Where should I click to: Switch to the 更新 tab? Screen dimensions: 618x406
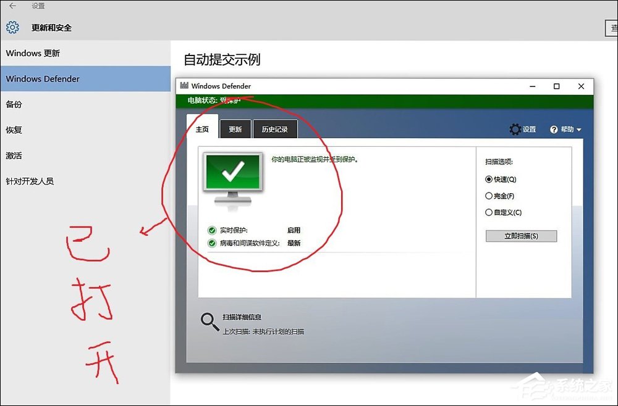[235, 129]
